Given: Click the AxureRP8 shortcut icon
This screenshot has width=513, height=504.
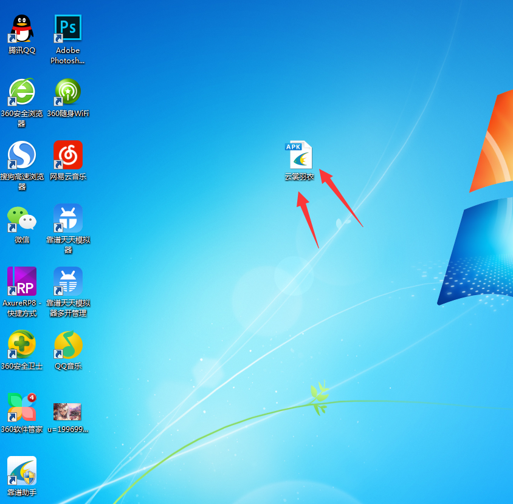Looking at the screenshot, I should coord(22,281).
